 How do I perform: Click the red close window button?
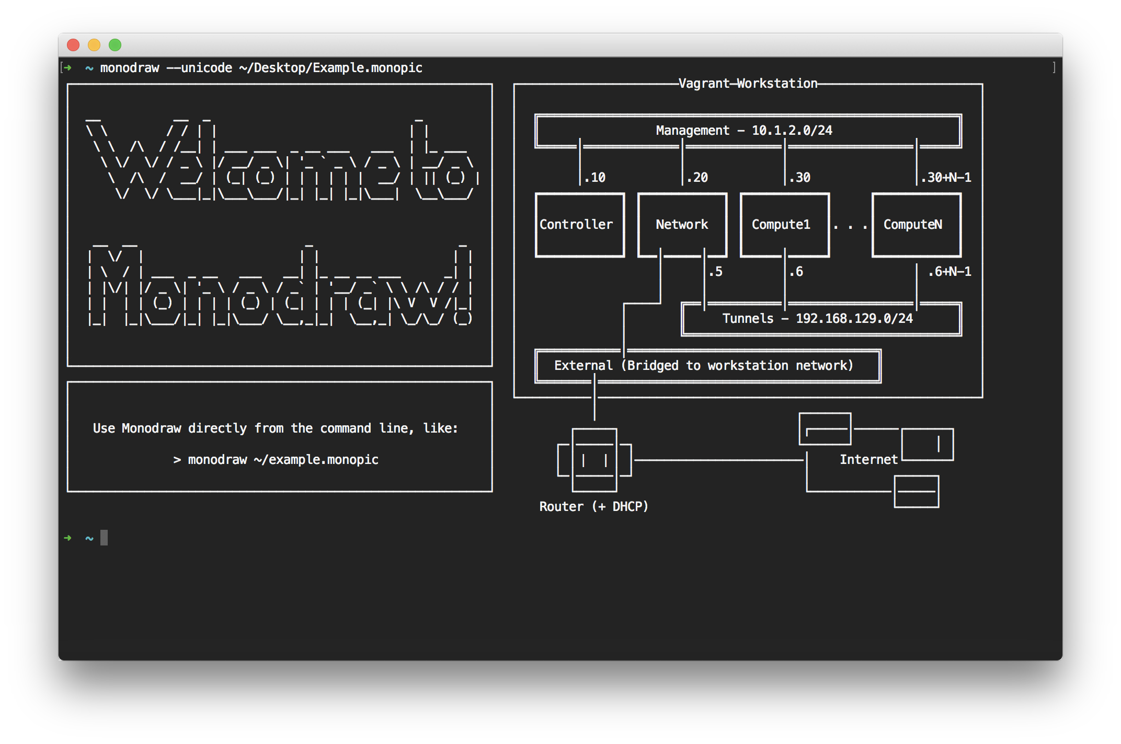(x=73, y=45)
